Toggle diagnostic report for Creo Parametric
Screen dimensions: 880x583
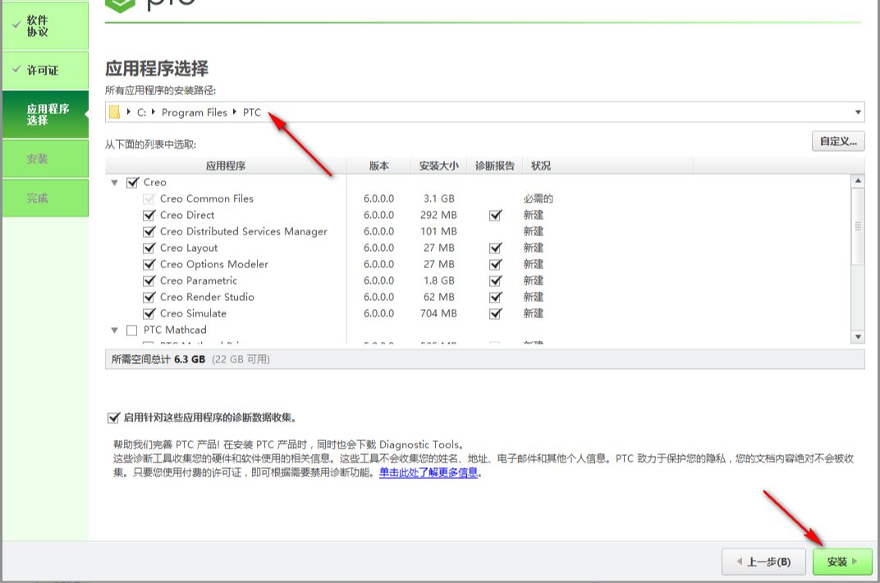pyautogui.click(x=495, y=281)
